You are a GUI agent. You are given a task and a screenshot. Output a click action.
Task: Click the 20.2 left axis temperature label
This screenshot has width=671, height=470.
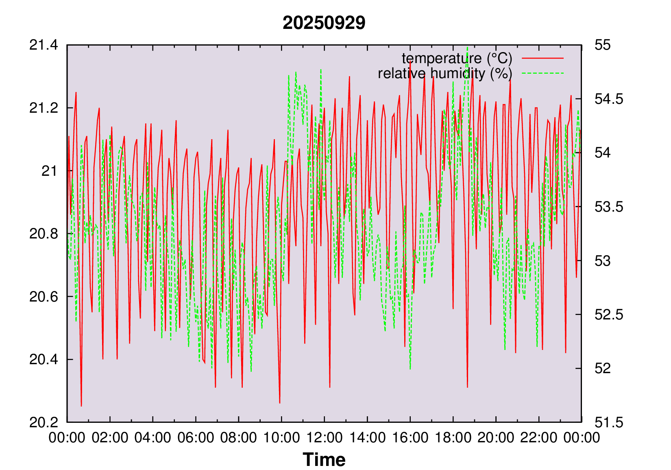(43, 422)
